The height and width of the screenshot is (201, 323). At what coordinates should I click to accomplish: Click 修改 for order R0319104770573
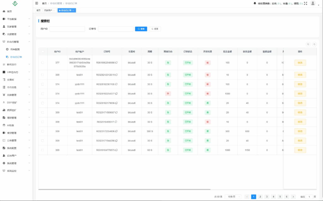pyautogui.click(x=300, y=150)
